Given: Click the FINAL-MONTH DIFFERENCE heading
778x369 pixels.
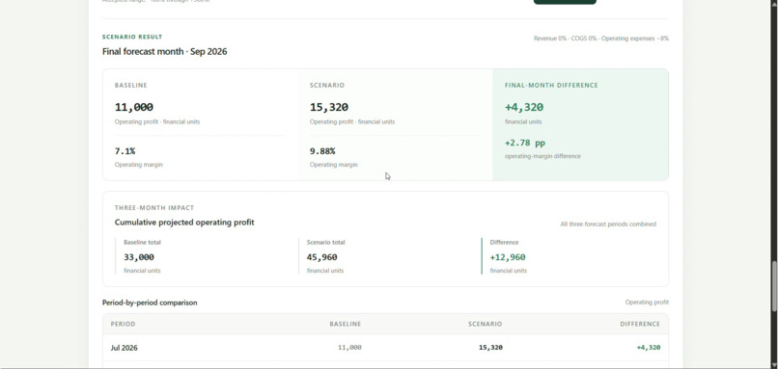Looking at the screenshot, I should [551, 85].
